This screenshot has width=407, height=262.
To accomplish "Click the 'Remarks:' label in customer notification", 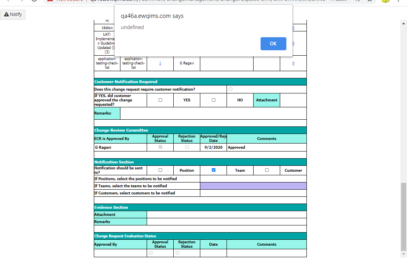I will (103, 113).
